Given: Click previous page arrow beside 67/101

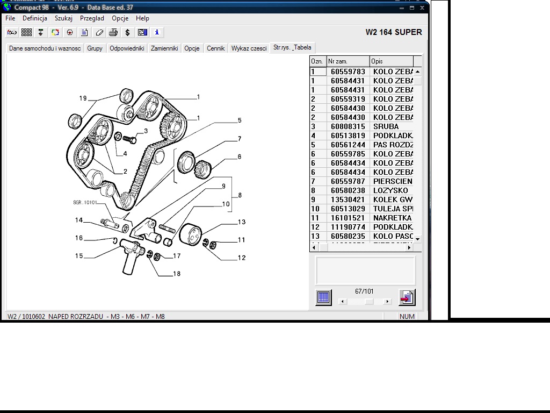Looking at the screenshot, I should 343,302.
